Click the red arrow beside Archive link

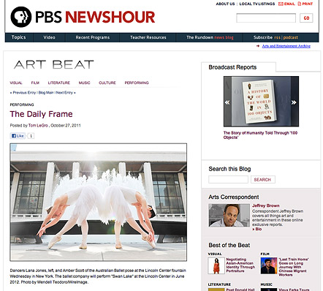258,46
